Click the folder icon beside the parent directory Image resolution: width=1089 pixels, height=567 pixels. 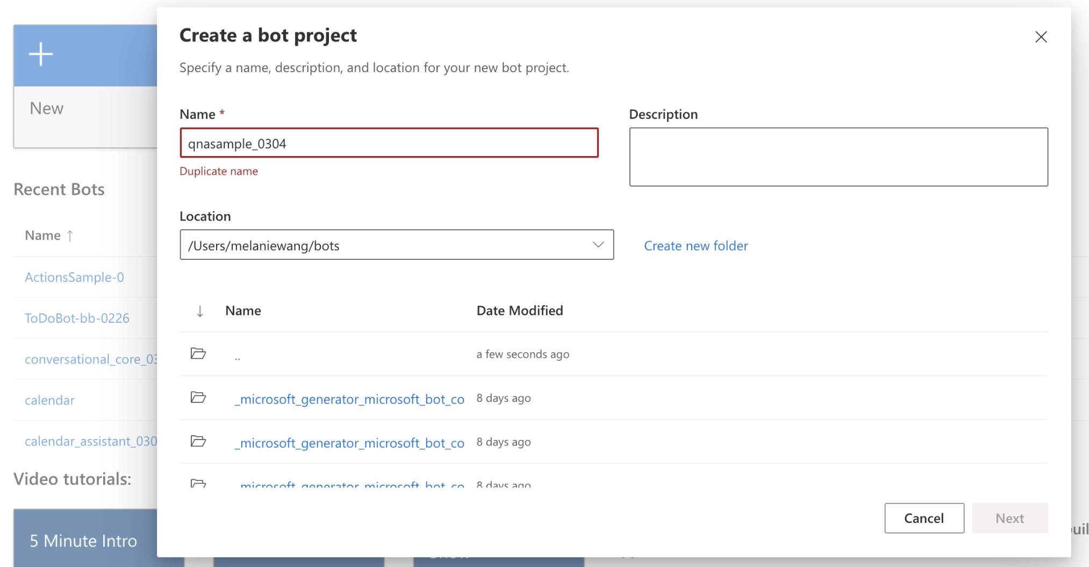pyautogui.click(x=198, y=353)
